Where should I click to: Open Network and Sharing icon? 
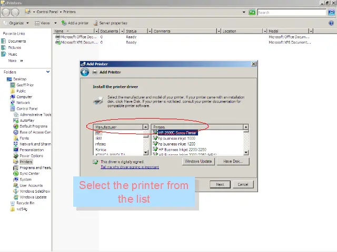click(16, 144)
